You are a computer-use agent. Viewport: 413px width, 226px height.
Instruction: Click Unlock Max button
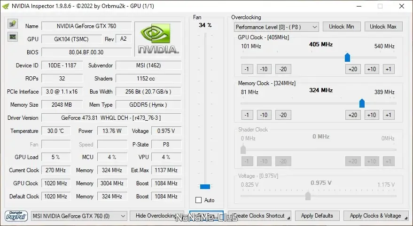[383, 27]
